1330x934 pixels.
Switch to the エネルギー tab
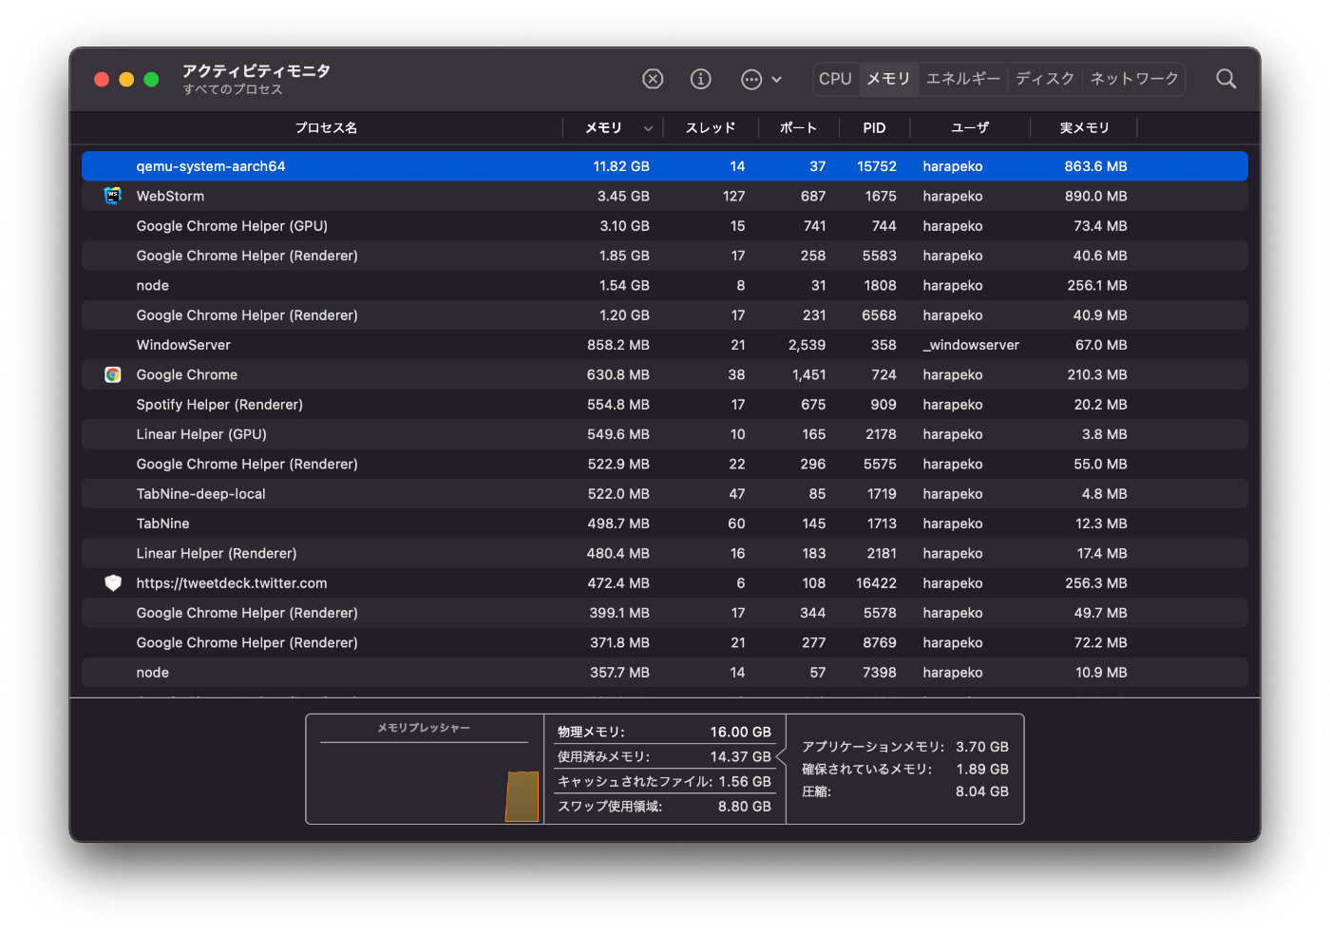pyautogui.click(x=963, y=79)
